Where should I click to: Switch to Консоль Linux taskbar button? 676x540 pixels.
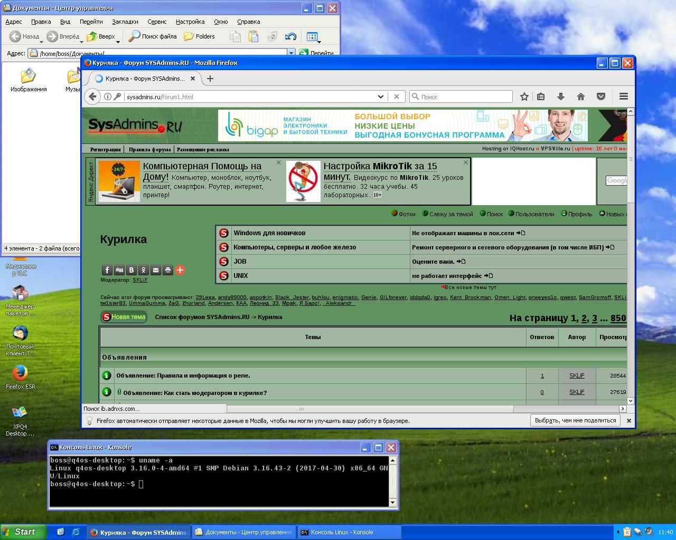tap(350, 532)
